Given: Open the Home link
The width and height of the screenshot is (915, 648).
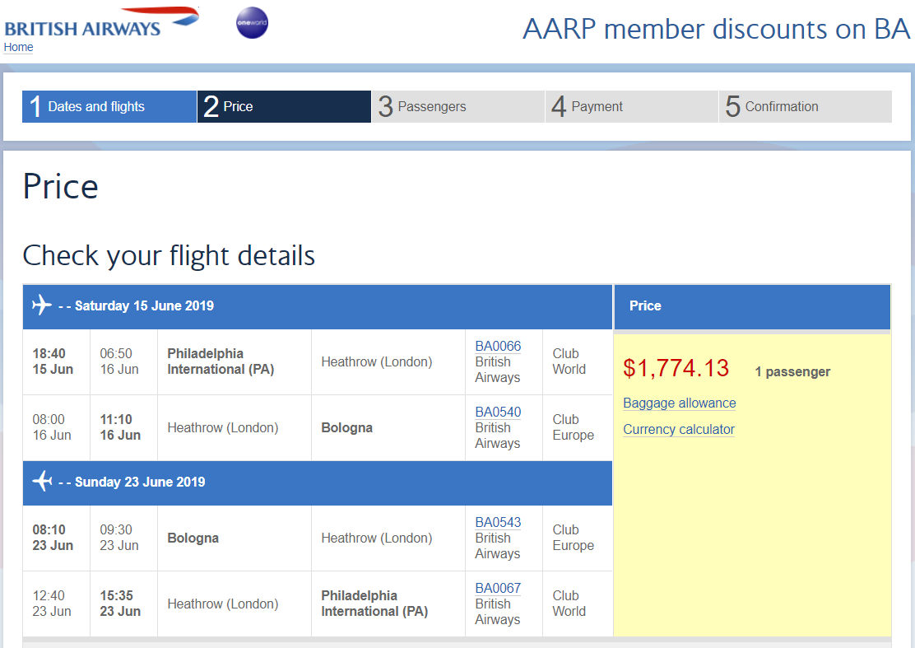Looking at the screenshot, I should coord(18,48).
